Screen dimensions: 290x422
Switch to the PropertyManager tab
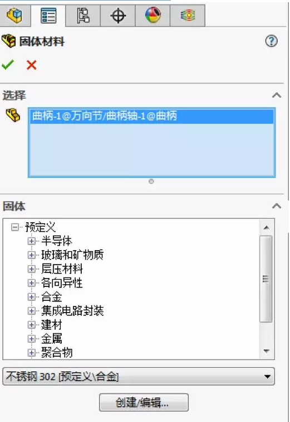point(48,16)
